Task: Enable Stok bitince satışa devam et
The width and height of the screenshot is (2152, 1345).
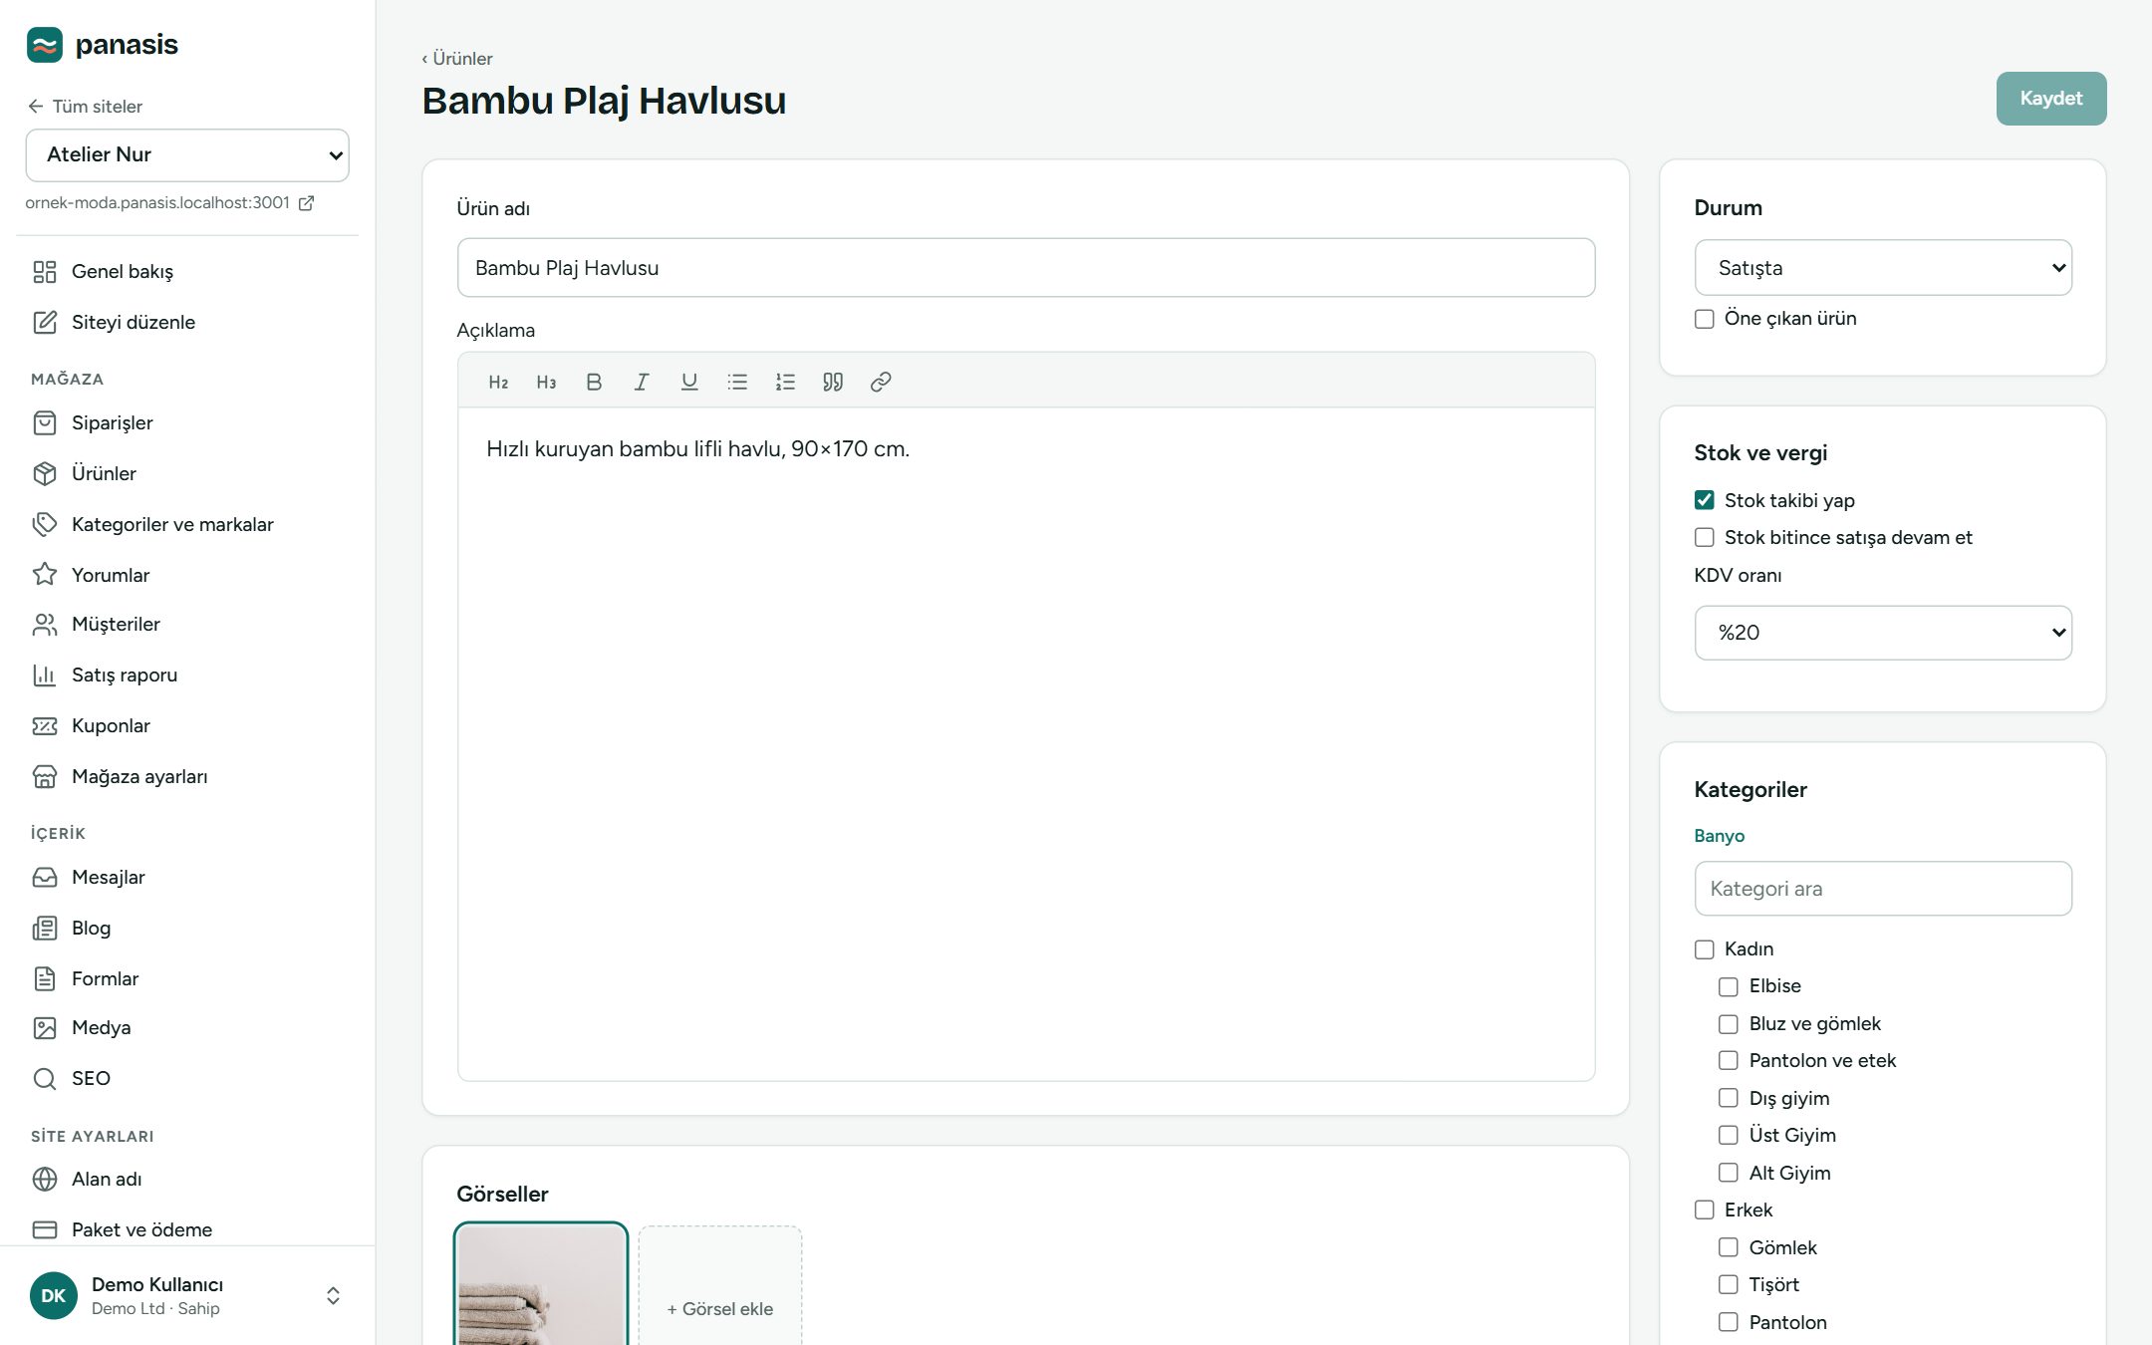Action: [1705, 538]
